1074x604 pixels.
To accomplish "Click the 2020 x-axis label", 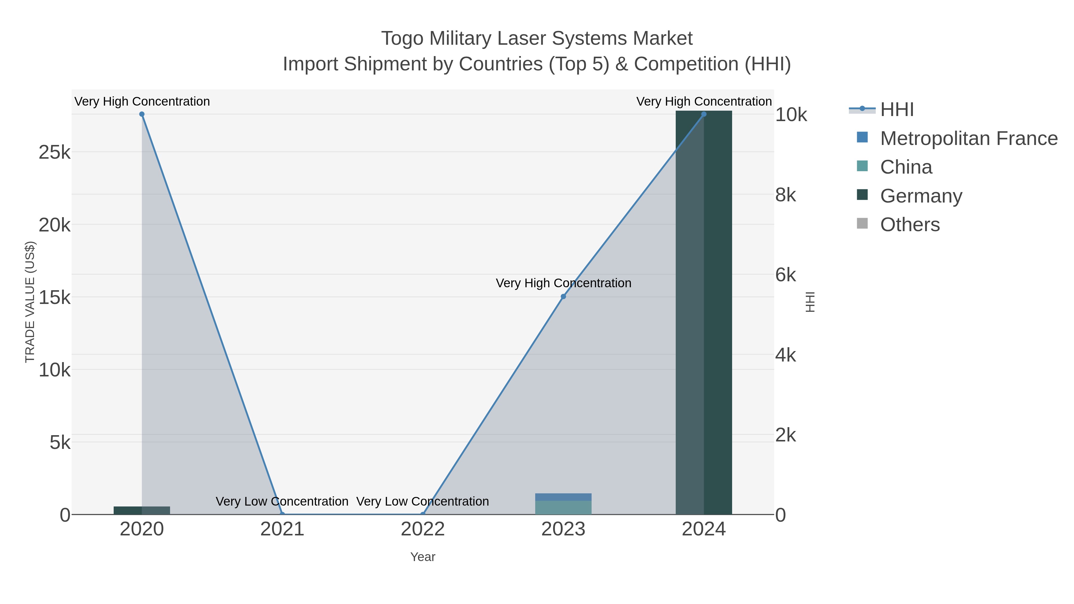I will point(142,529).
